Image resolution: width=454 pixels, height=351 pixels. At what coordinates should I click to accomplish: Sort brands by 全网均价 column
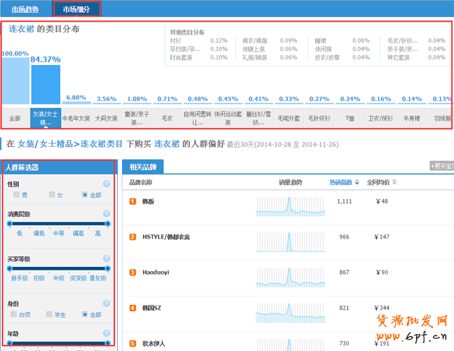(x=381, y=182)
